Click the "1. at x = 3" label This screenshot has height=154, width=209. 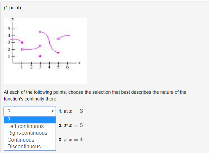[71, 111]
